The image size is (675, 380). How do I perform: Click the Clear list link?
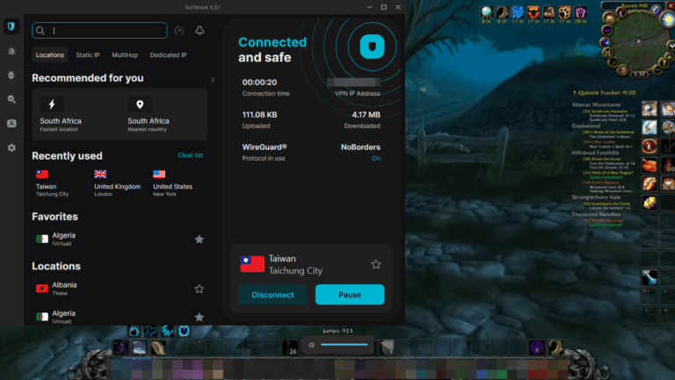pos(190,155)
